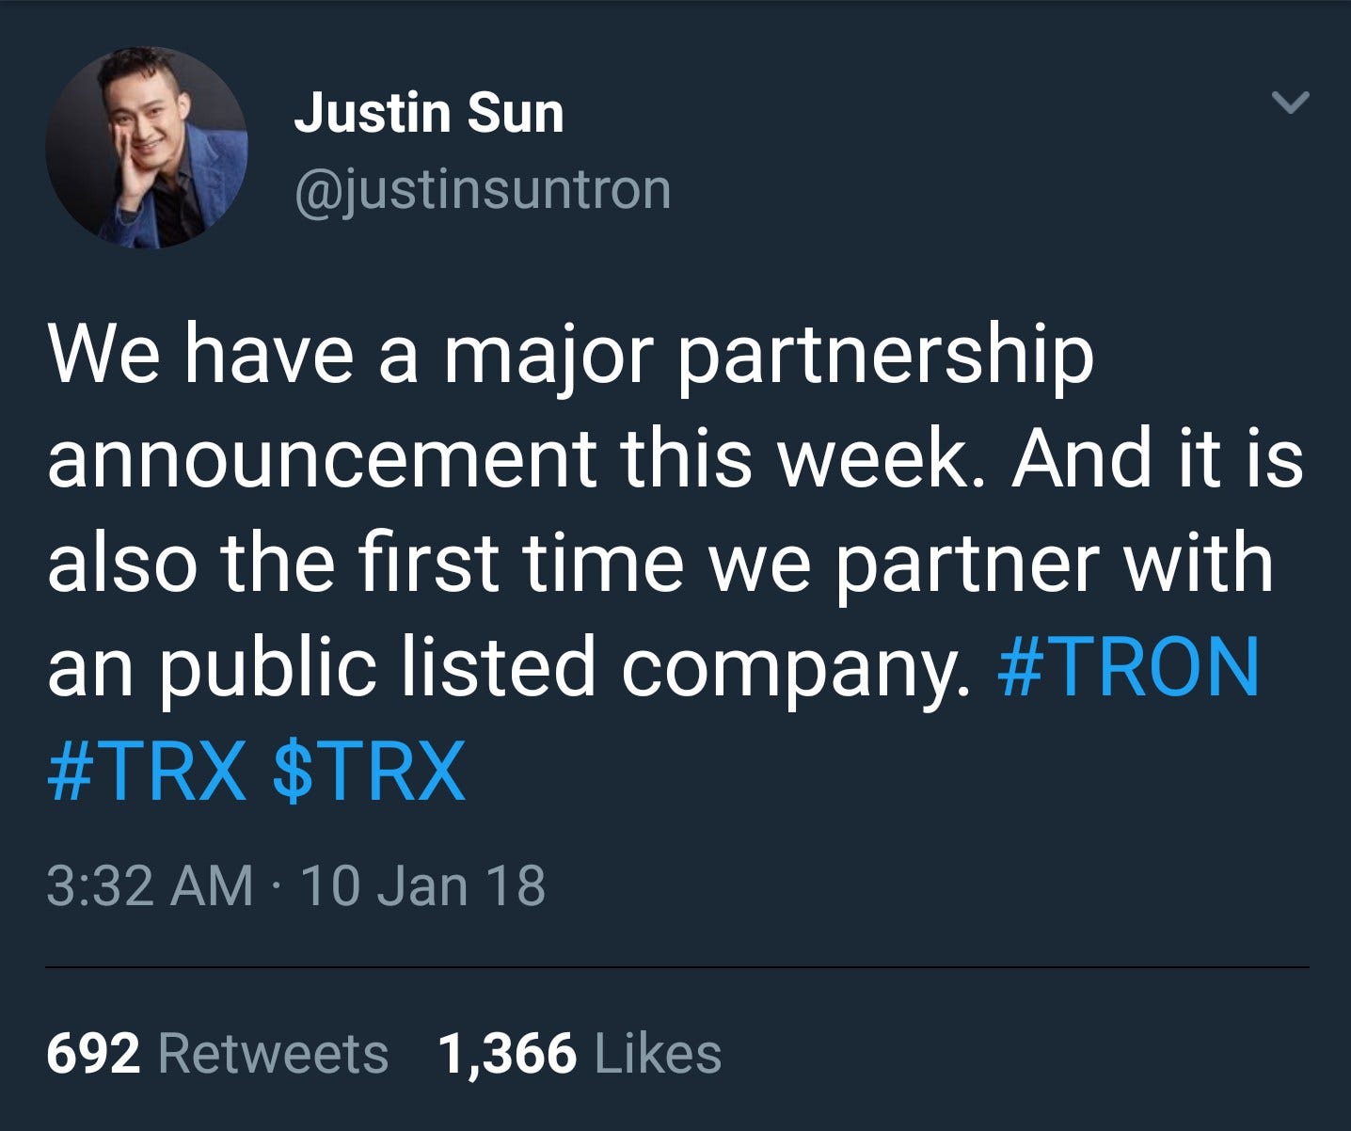Open Justin Sun's profile picture
The width and height of the screenshot is (1351, 1131).
pyautogui.click(x=147, y=148)
